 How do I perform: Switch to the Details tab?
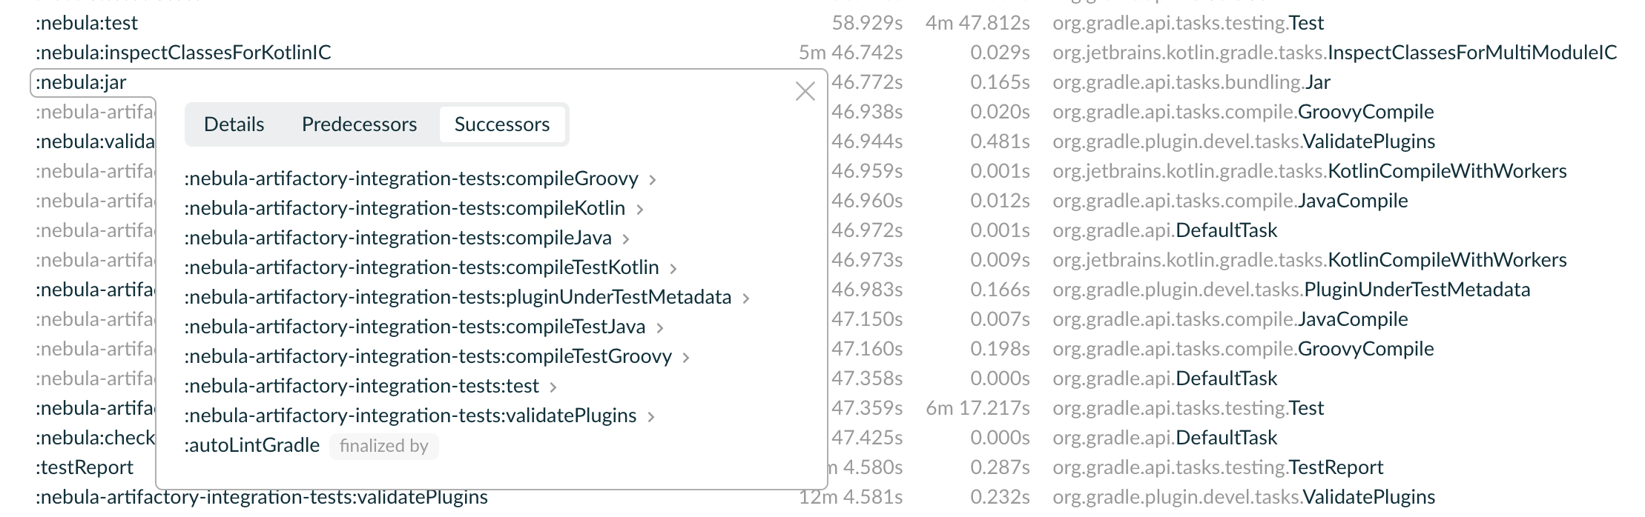click(x=234, y=124)
